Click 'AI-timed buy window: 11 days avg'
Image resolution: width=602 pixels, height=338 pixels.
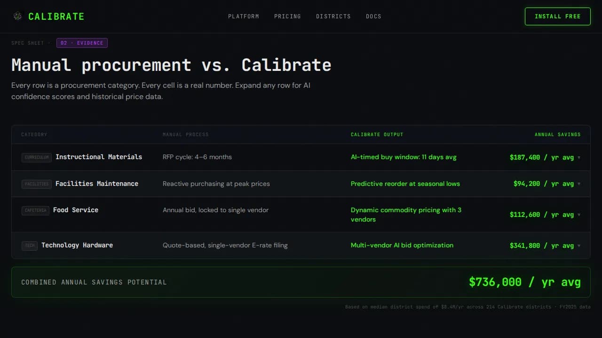404,157
